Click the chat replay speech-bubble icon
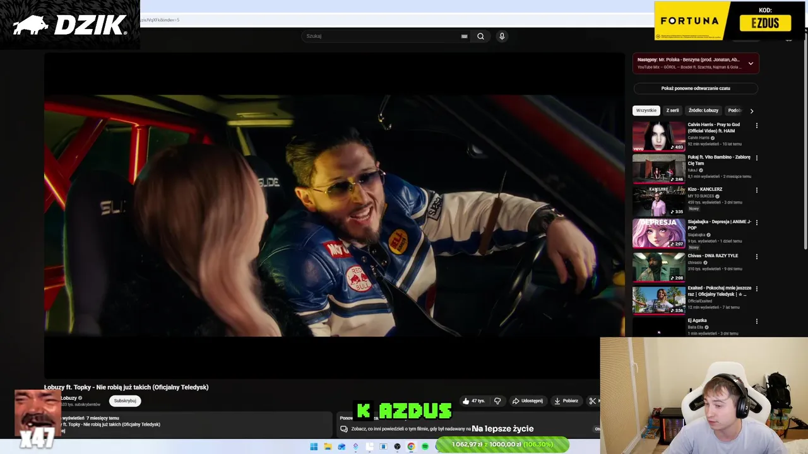This screenshot has height=454, width=808. (344, 429)
